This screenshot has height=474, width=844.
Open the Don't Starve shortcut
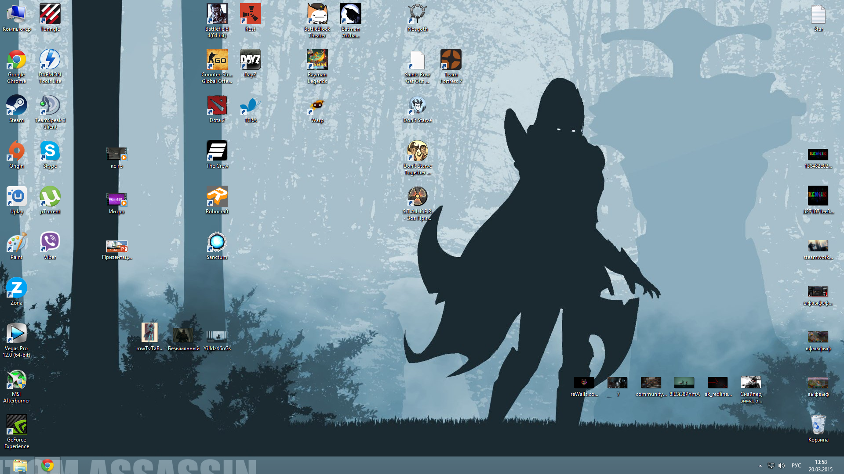[x=418, y=109]
